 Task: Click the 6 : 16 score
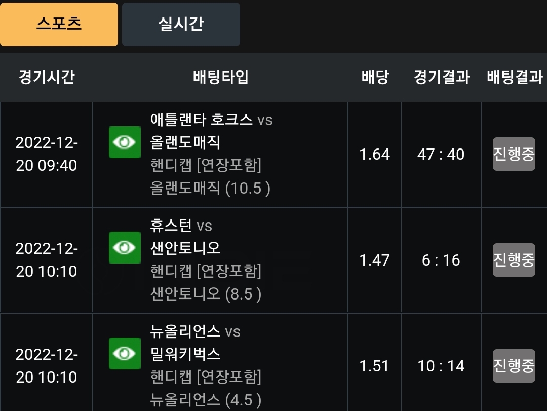pyautogui.click(x=441, y=260)
